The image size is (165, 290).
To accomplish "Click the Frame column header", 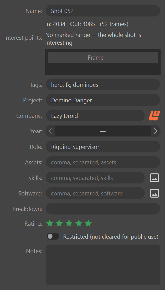I will tap(103, 57).
